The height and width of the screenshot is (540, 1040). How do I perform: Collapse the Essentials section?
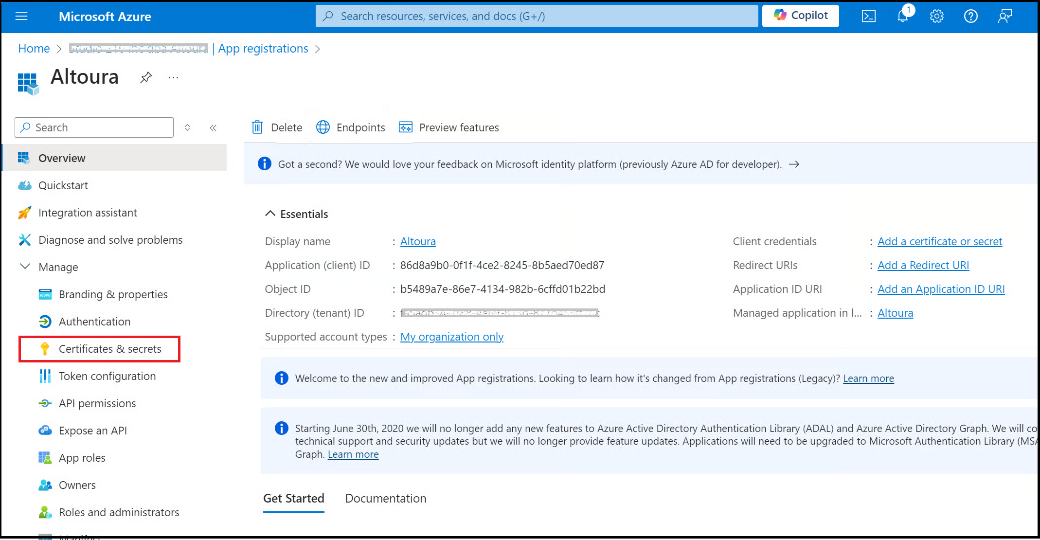270,214
